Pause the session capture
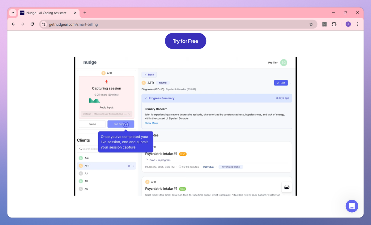This screenshot has width=371, height=225. coord(92,124)
